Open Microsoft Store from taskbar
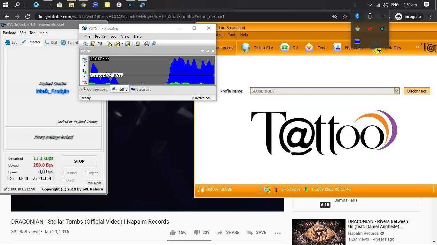This screenshot has height=245, width=437. pos(60,5)
